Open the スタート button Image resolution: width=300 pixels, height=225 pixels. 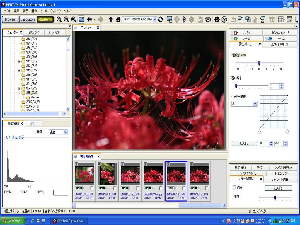[13, 221]
